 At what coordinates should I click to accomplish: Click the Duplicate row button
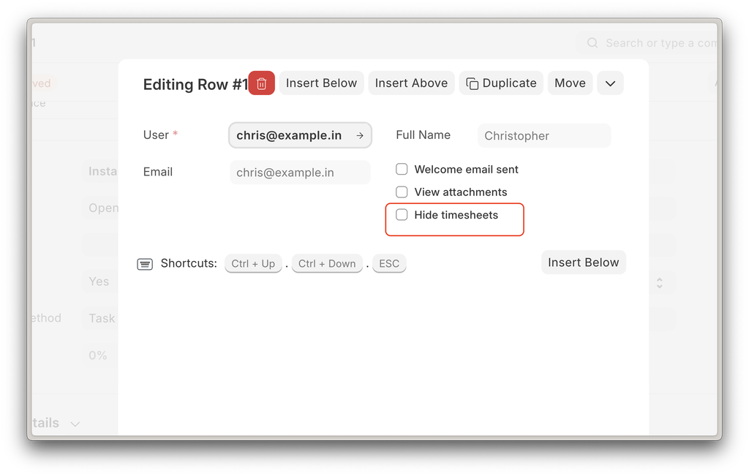(501, 83)
